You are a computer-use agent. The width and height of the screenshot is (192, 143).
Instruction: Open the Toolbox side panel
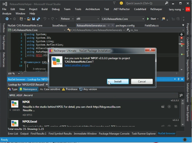pyautogui.click(x=4, y=28)
